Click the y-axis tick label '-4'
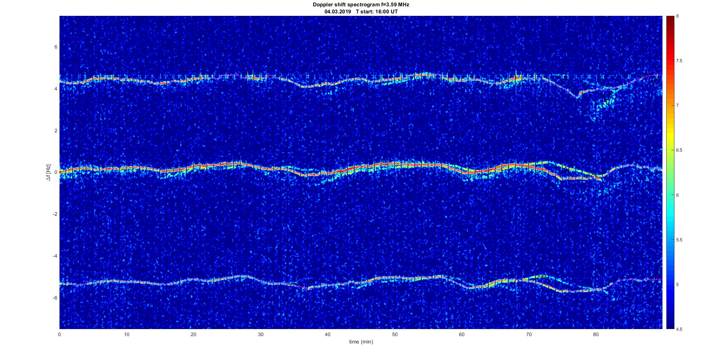704x353 pixels. [55, 256]
